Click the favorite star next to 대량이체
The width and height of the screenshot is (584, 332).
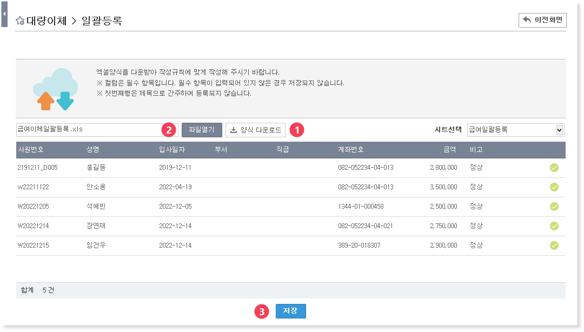pos(20,21)
